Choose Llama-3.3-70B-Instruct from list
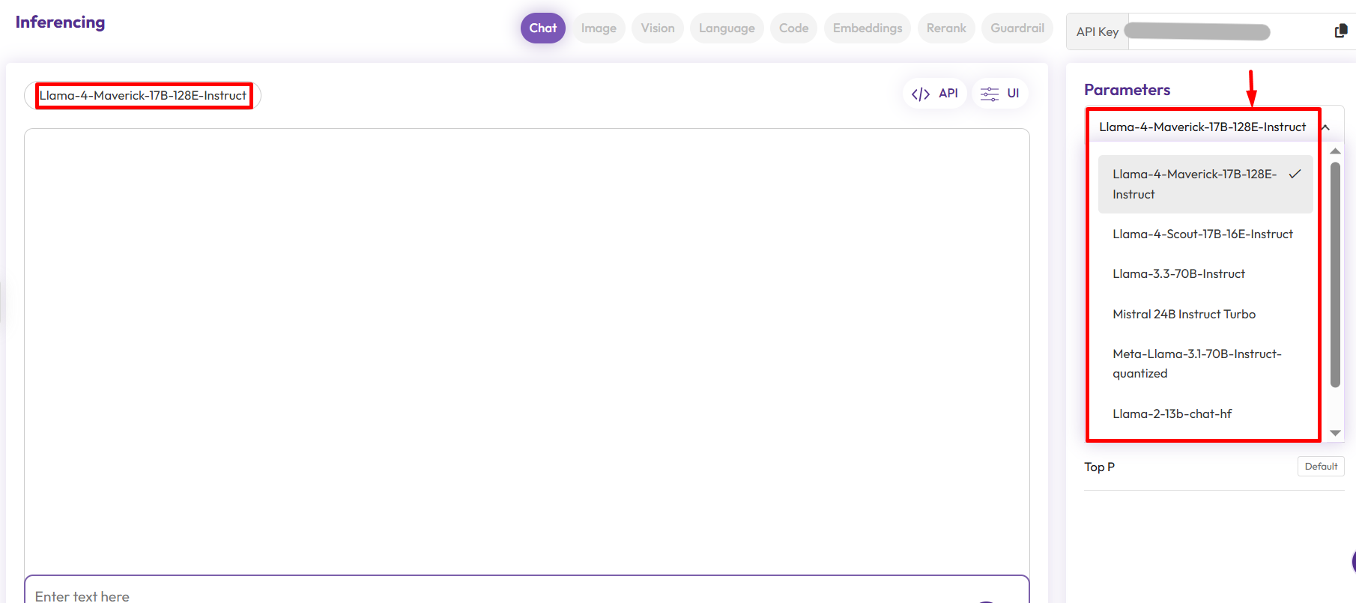Viewport: 1356px width, 603px height. coord(1178,274)
